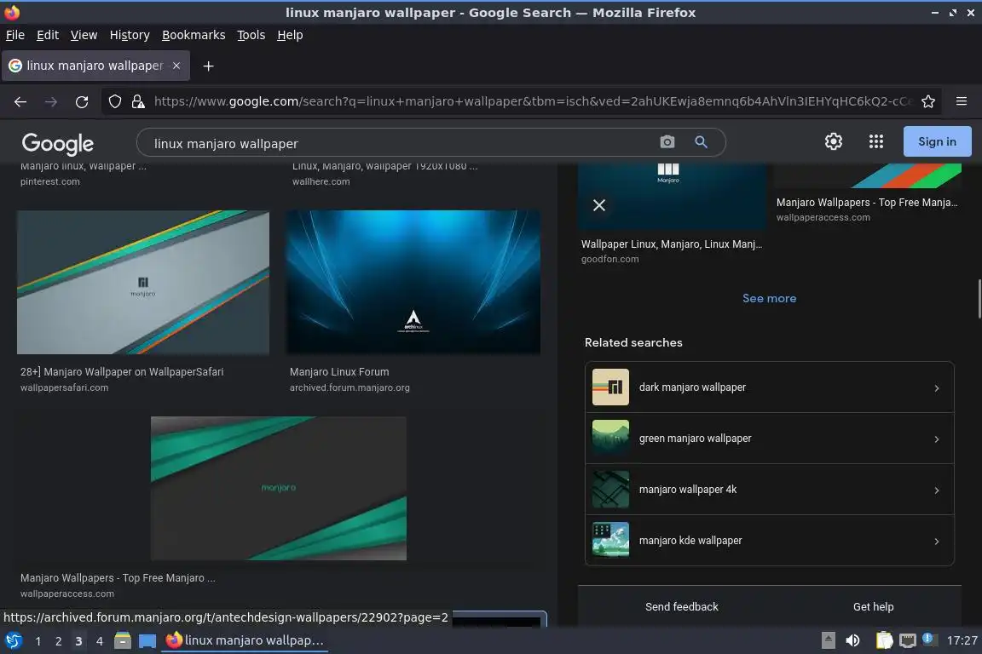Image resolution: width=982 pixels, height=654 pixels.
Task: Click Get help
Action: coord(873,606)
